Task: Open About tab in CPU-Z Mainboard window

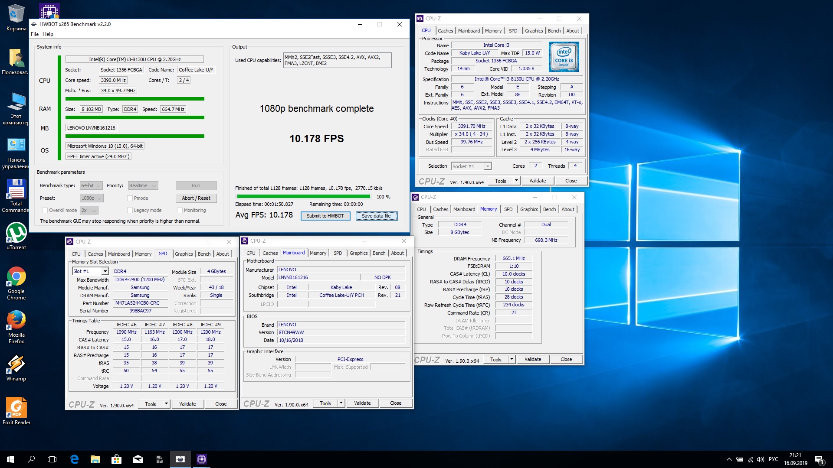Action: [x=397, y=253]
